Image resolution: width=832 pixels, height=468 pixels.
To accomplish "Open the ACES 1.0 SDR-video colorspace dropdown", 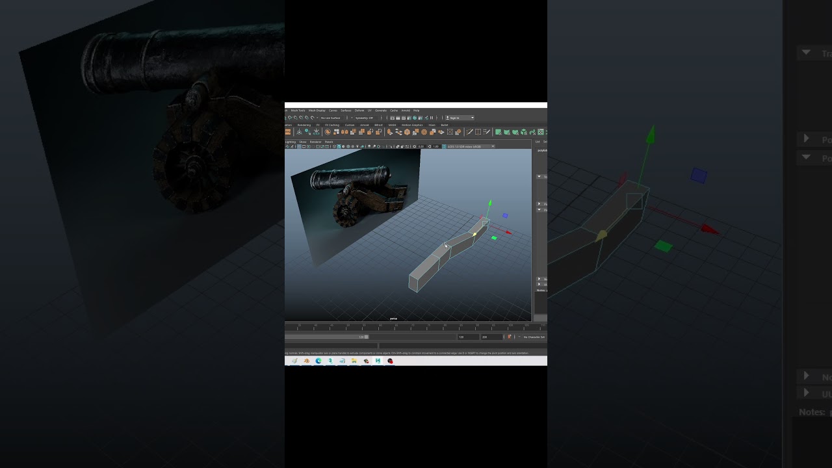I will click(471, 146).
